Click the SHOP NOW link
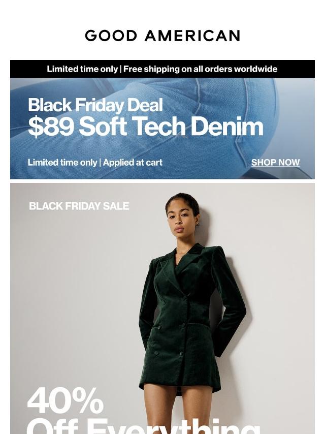 (275, 163)
